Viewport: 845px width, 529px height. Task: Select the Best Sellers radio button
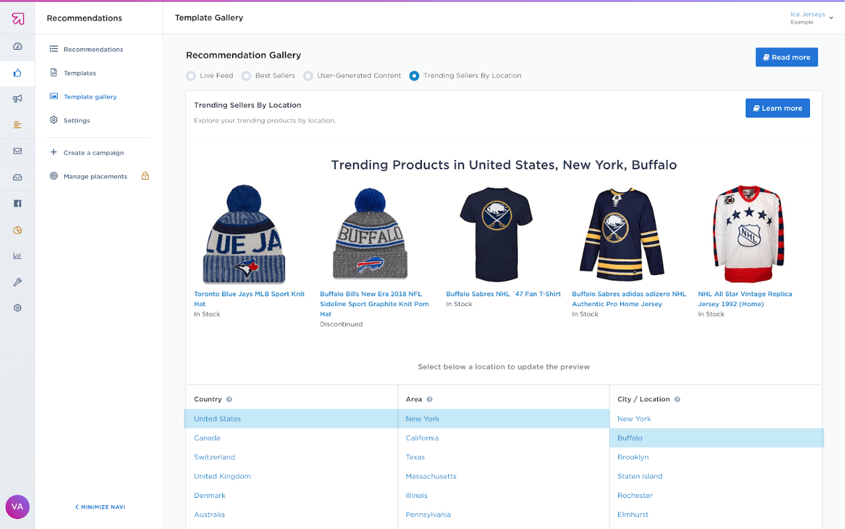point(246,76)
